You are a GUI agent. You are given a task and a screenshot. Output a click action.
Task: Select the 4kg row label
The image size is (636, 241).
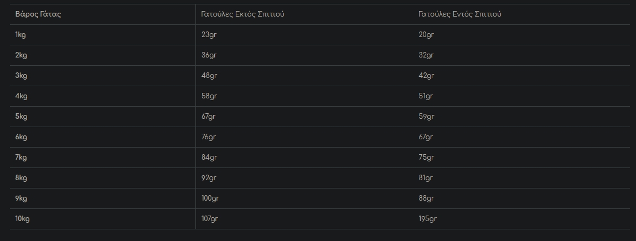click(22, 96)
